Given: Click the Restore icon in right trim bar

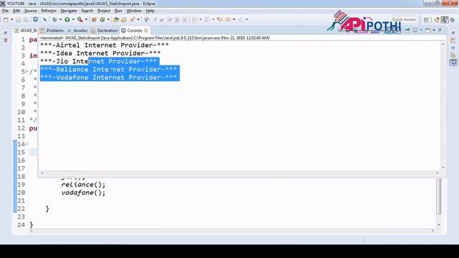Looking at the screenshot, I should pos(453,33).
